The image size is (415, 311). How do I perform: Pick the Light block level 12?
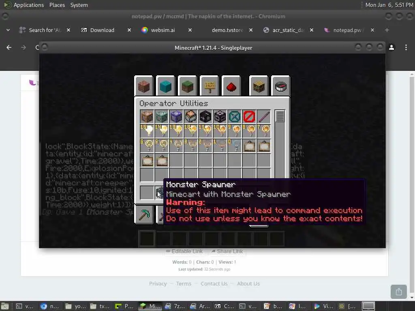click(x=191, y=131)
